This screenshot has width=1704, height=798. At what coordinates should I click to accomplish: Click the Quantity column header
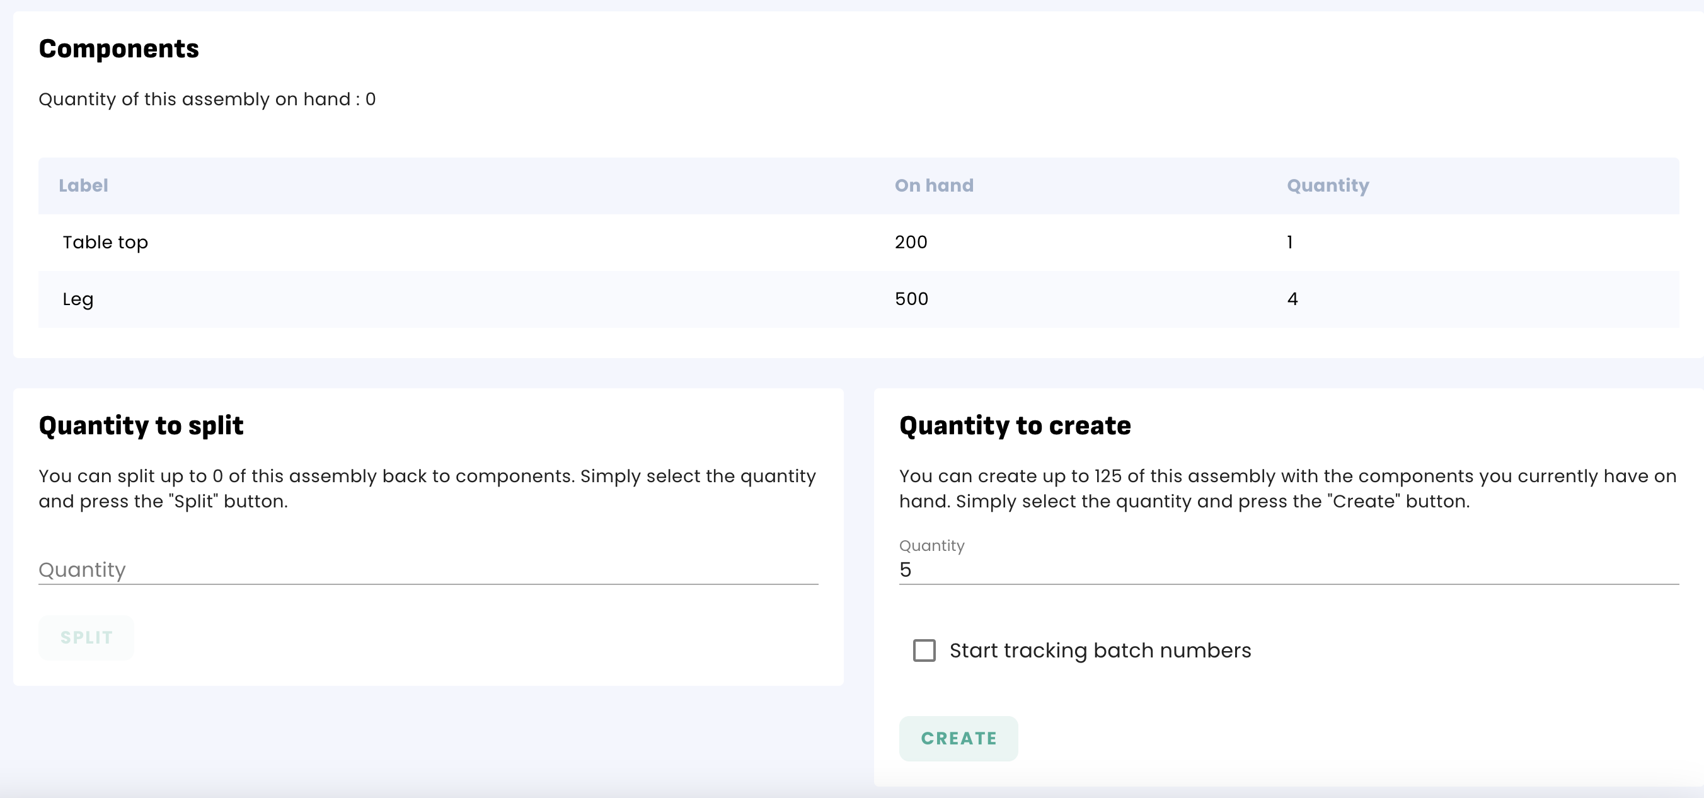click(x=1327, y=185)
